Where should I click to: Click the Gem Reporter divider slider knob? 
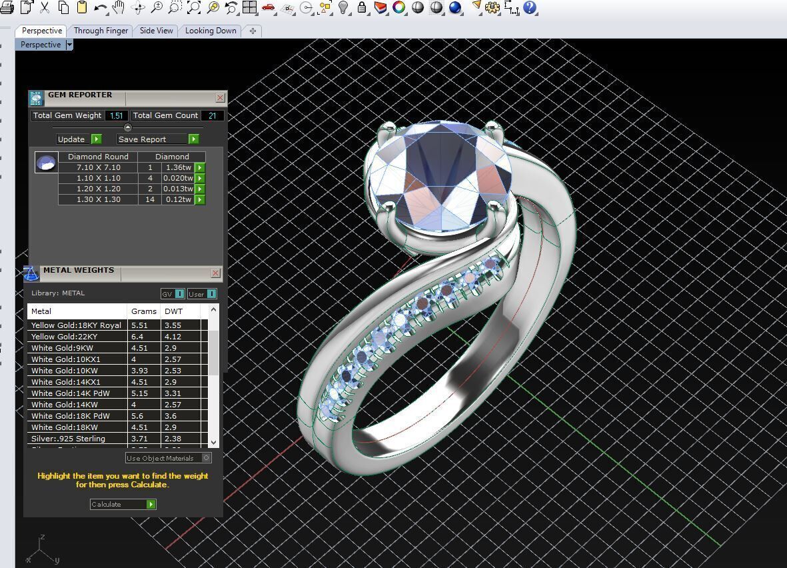[x=127, y=127]
